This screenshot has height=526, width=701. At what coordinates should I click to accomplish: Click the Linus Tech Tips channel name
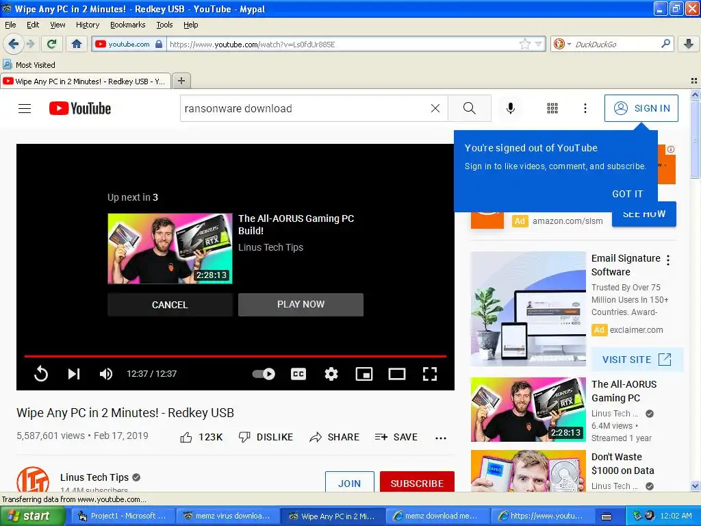coord(94,477)
